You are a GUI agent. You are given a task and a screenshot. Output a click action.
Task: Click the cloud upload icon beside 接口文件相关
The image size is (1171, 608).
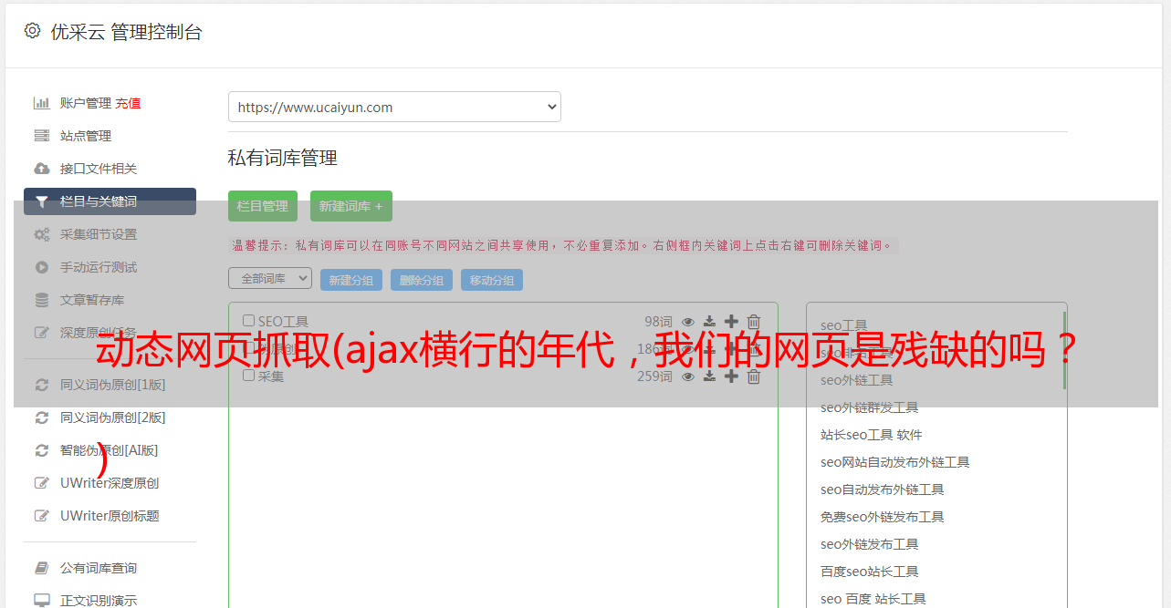click(x=41, y=169)
